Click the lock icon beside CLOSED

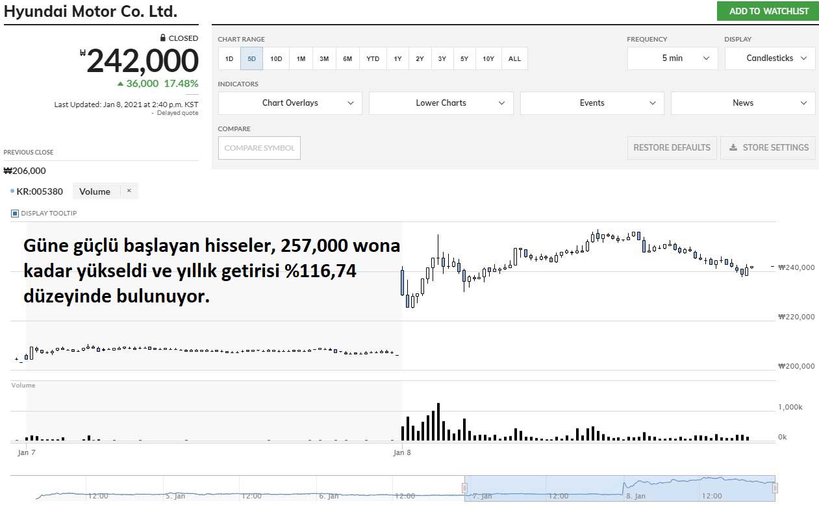(163, 38)
